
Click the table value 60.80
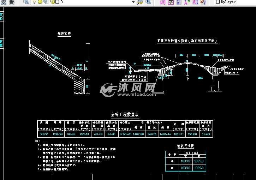111,134
